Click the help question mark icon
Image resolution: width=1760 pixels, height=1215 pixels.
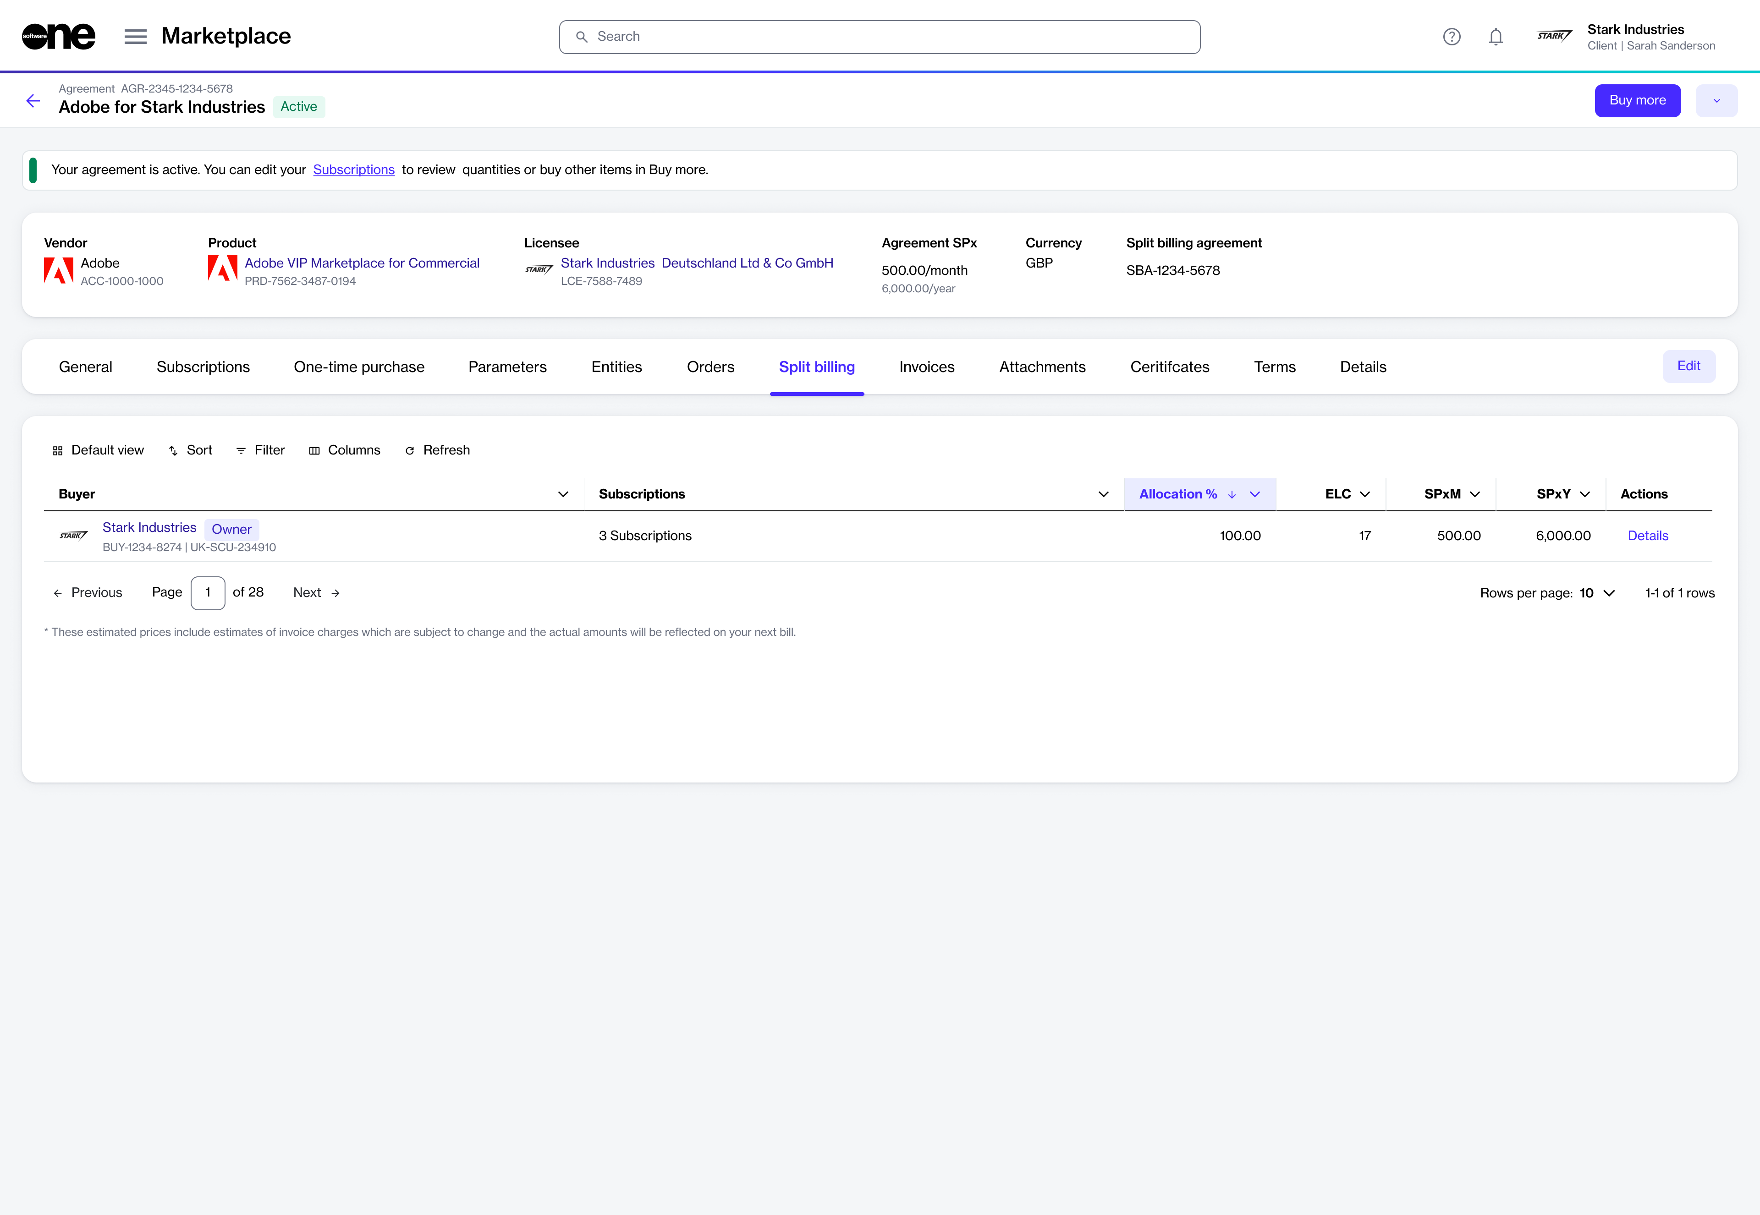click(1451, 37)
